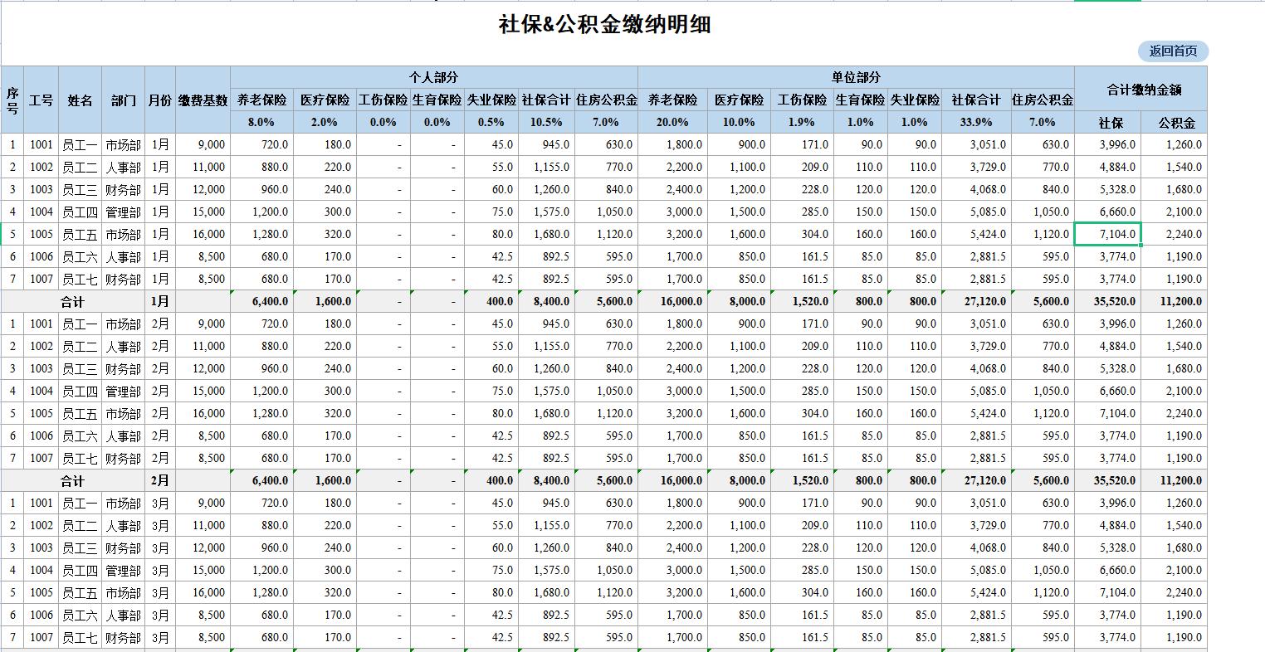Click the 8.0% personal 养老保险 rate cell

261,122
